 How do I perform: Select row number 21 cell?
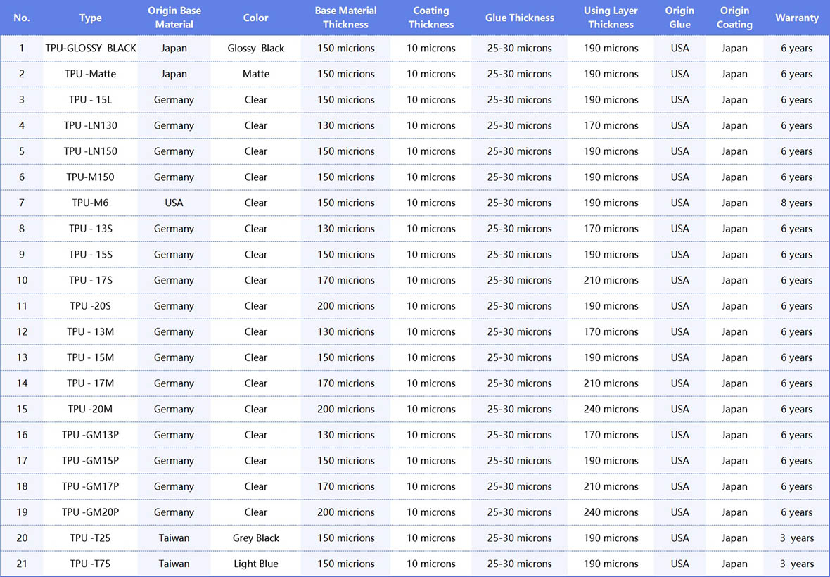tap(22, 564)
